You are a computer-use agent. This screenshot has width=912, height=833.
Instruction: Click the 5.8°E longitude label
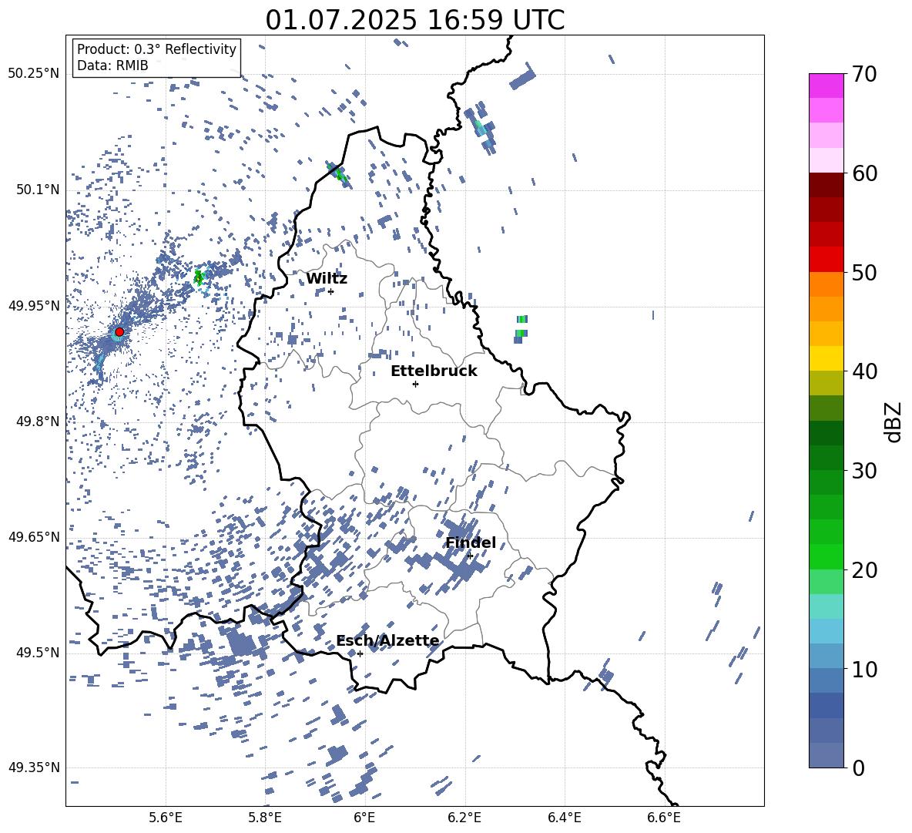(x=265, y=818)
